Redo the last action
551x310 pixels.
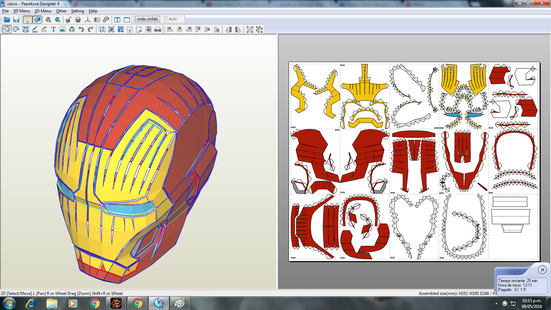pos(91,29)
